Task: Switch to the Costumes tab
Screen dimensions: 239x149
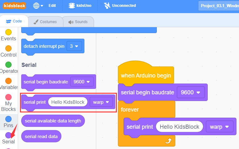Action: 45,22
